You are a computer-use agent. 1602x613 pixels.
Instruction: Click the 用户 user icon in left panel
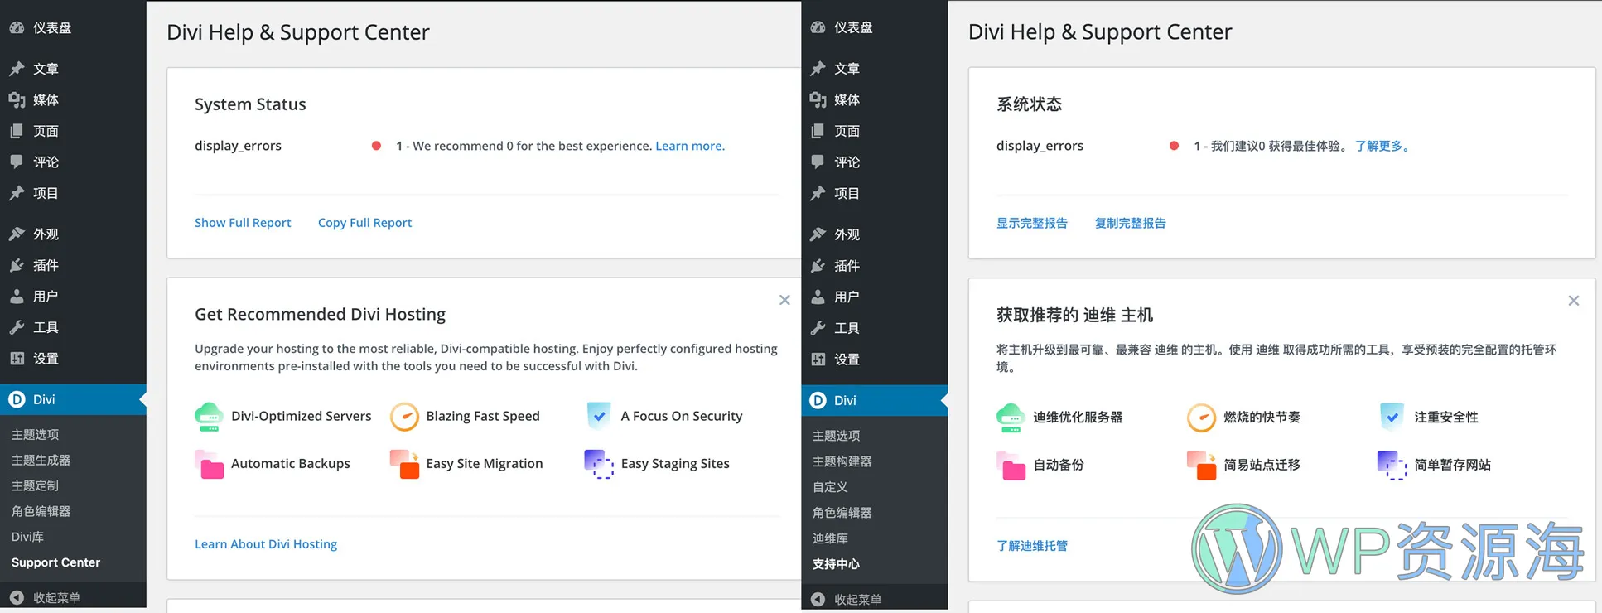[x=17, y=296]
